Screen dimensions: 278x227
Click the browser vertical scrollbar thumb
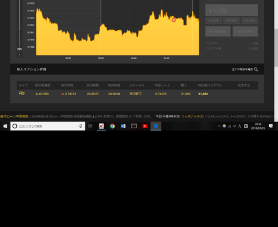click(x=276, y=48)
